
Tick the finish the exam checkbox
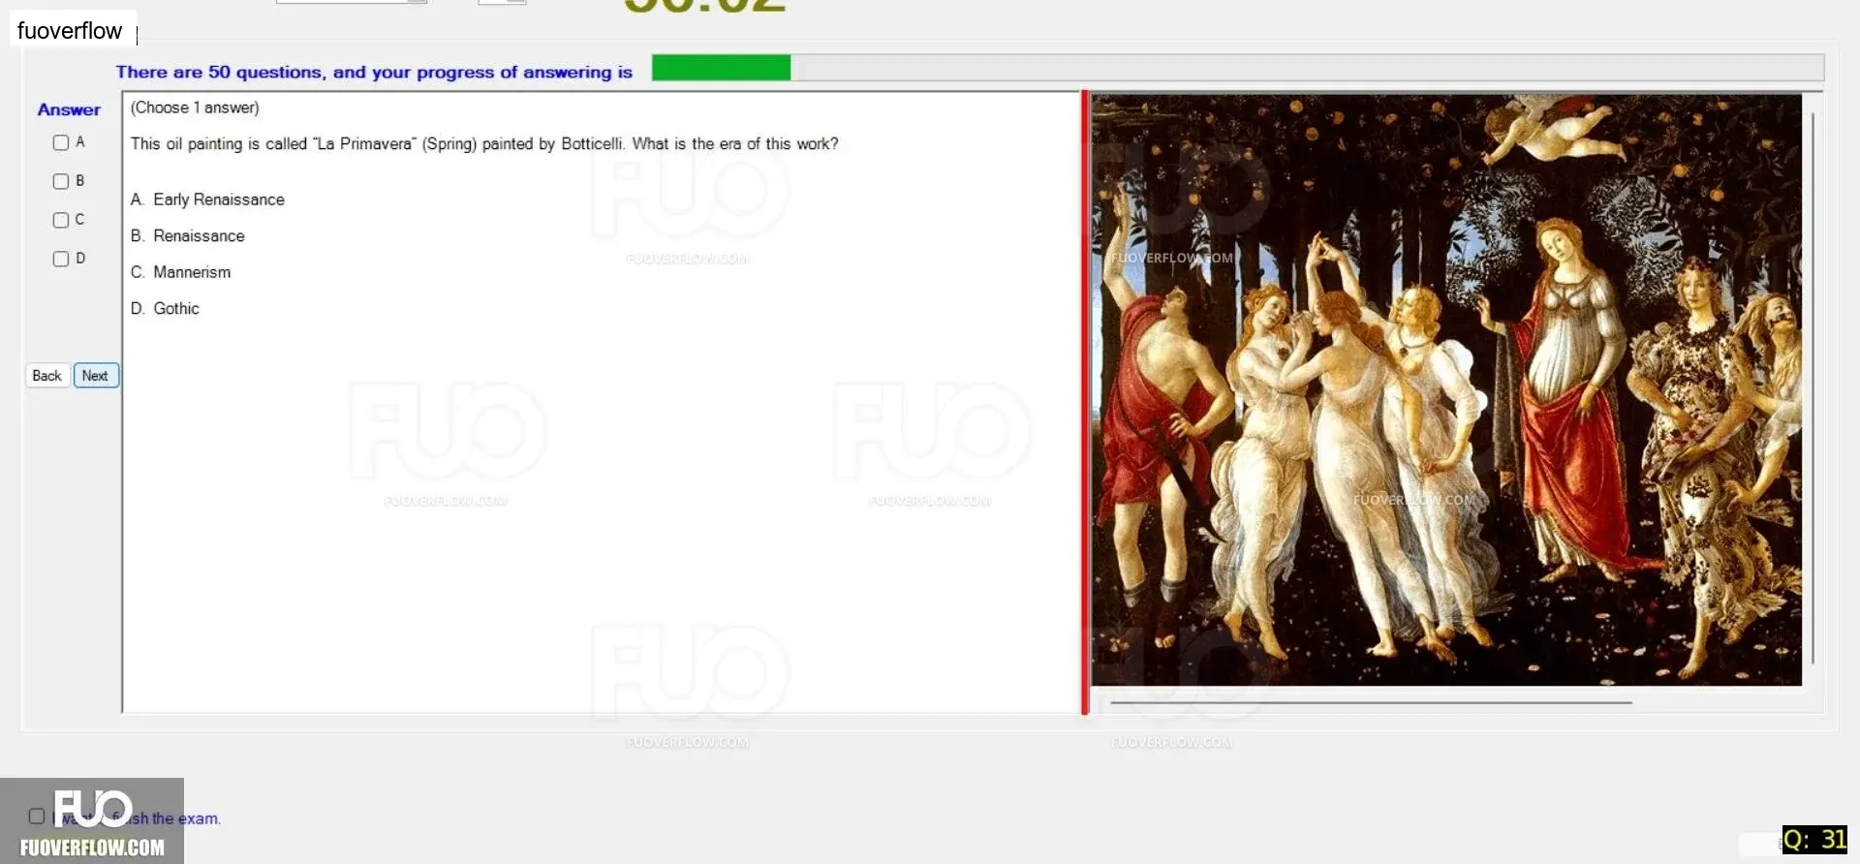pyautogui.click(x=37, y=817)
